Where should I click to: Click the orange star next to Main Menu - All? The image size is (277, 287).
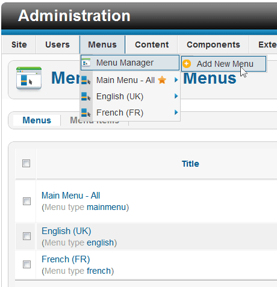click(x=162, y=80)
